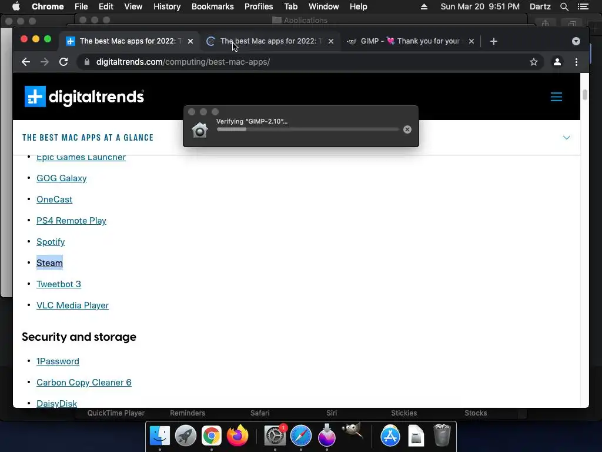
Task: Open the Steam link
Action: [49, 263]
